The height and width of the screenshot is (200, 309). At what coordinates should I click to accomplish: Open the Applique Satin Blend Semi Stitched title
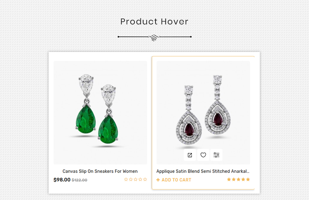tap(203, 171)
